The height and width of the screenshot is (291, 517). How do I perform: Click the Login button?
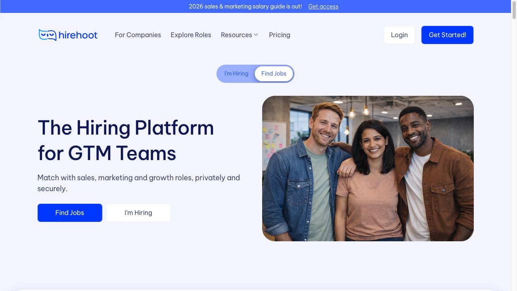coord(399,35)
